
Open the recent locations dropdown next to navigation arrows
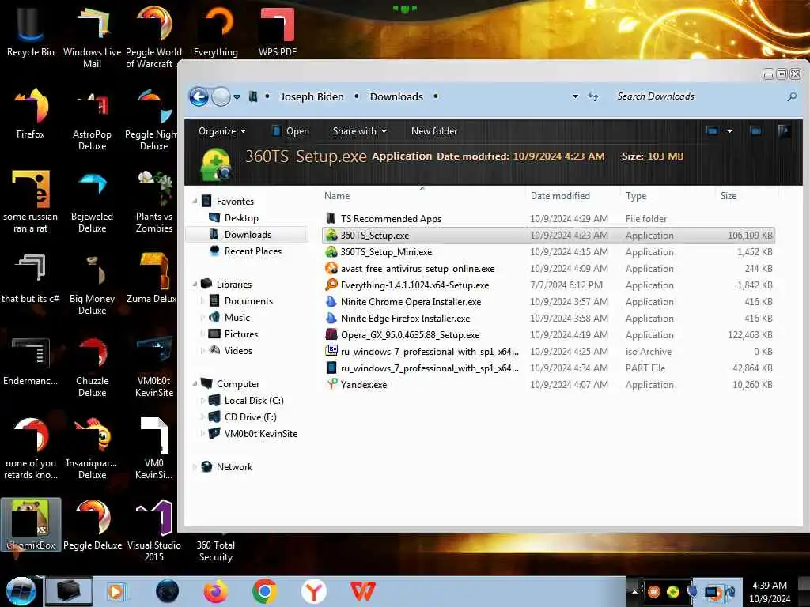click(x=237, y=97)
